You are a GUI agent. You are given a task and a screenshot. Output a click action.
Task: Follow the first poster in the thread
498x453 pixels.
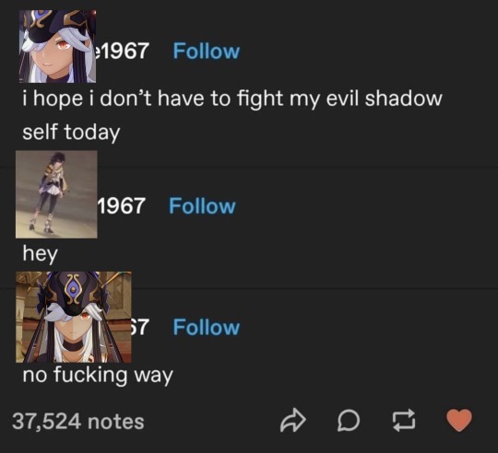click(x=207, y=51)
